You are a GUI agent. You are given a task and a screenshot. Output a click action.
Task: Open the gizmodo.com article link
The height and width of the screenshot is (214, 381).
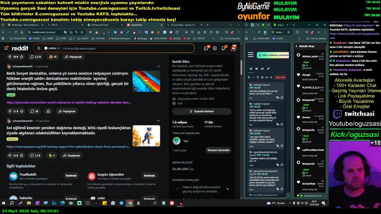[x=69, y=102]
